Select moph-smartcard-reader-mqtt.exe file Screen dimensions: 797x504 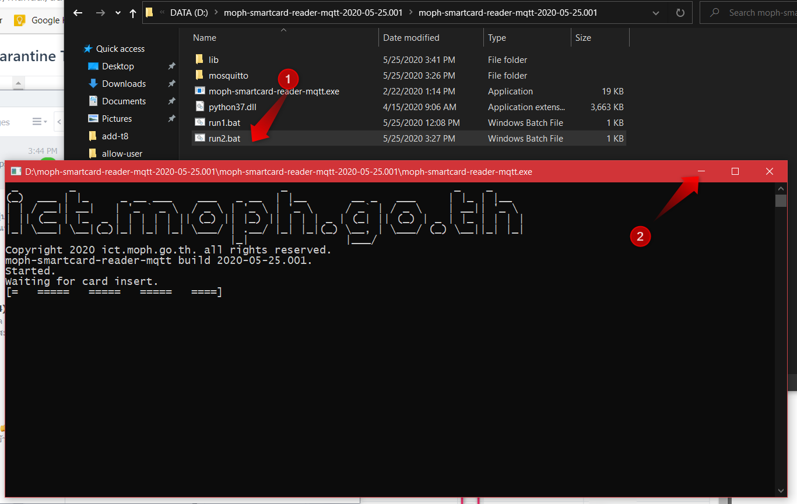tap(274, 91)
